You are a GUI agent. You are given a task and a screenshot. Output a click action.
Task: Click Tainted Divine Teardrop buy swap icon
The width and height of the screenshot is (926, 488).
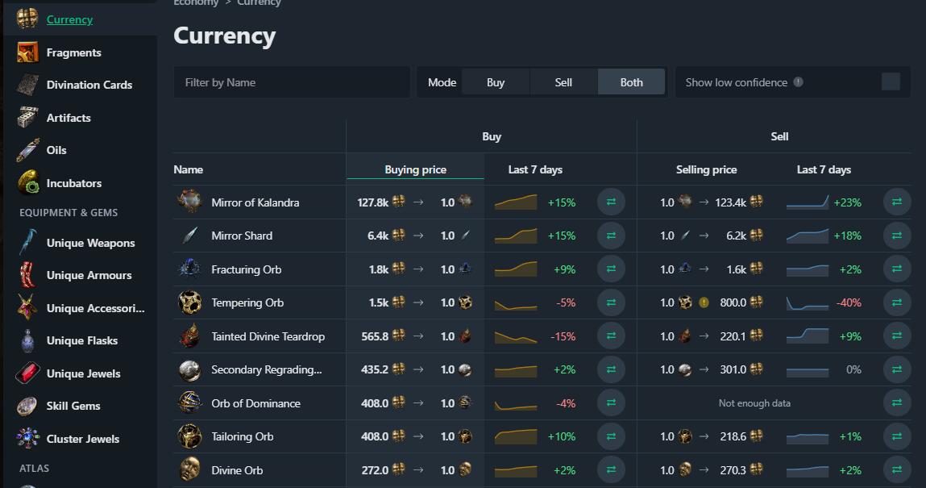[611, 336]
